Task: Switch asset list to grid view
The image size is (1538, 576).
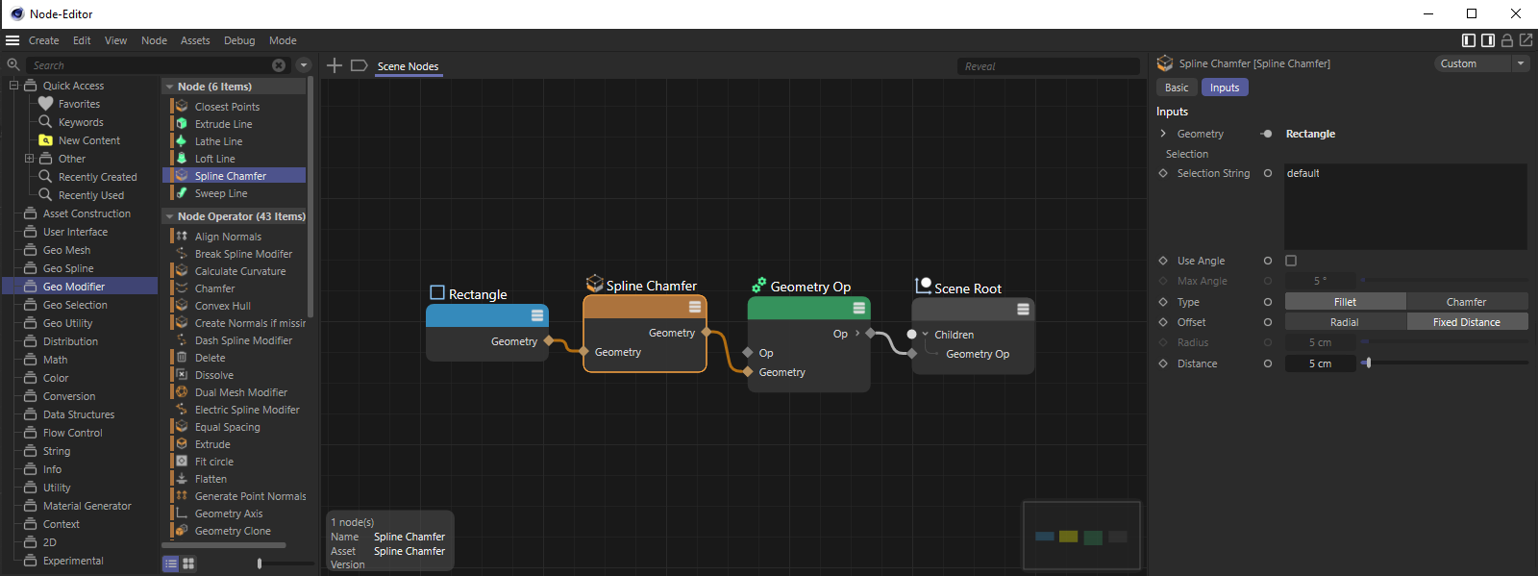Action: coord(188,563)
